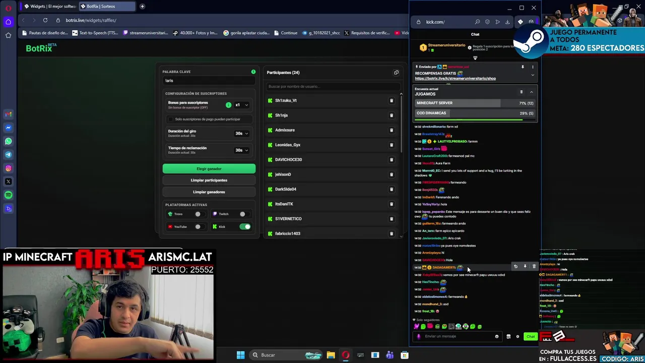Unpin the pinned chat message
This screenshot has width=645, height=363.
click(x=523, y=67)
